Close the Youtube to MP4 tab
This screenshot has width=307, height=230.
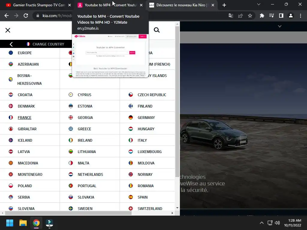pos(141,5)
